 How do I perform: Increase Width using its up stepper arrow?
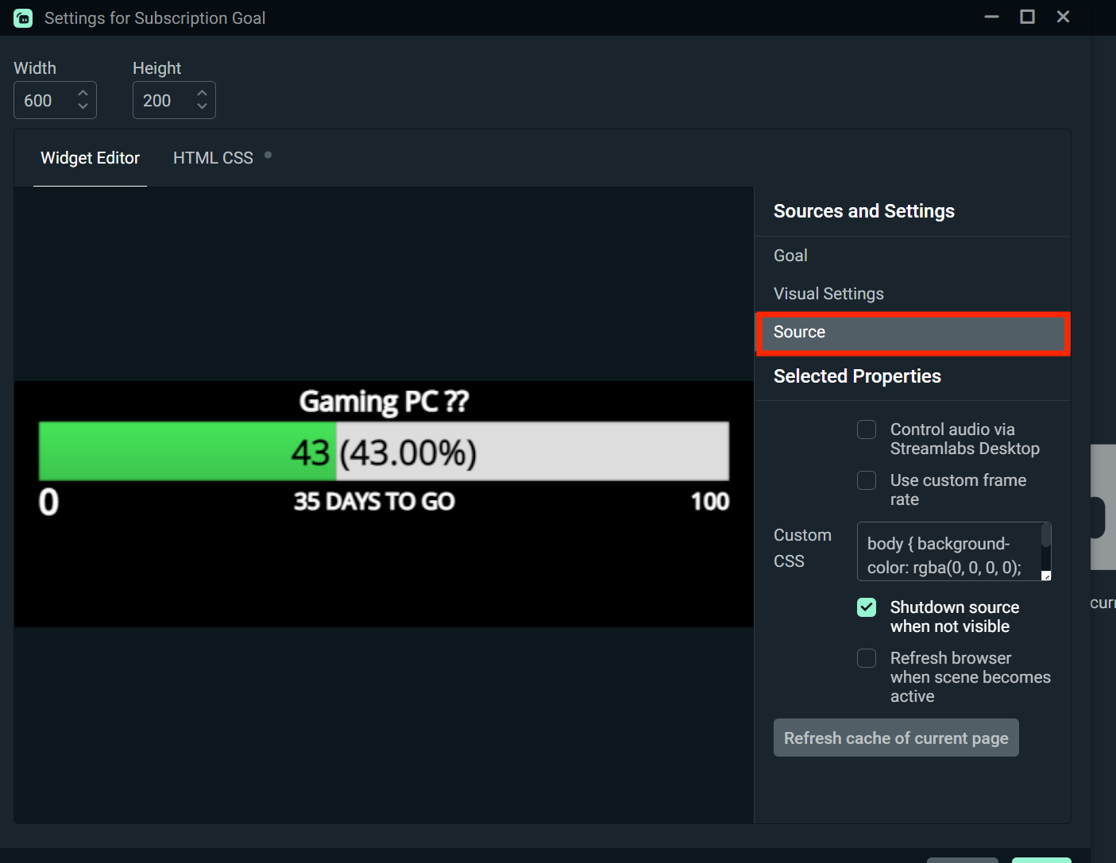click(x=83, y=94)
